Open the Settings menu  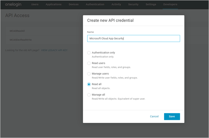point(151,4)
